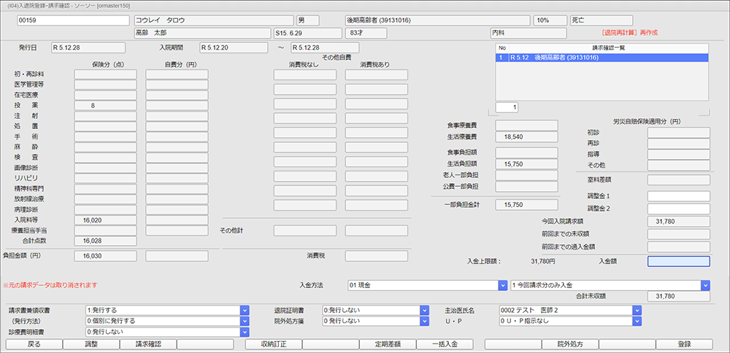Click the 入金額 input field

click(x=678, y=261)
